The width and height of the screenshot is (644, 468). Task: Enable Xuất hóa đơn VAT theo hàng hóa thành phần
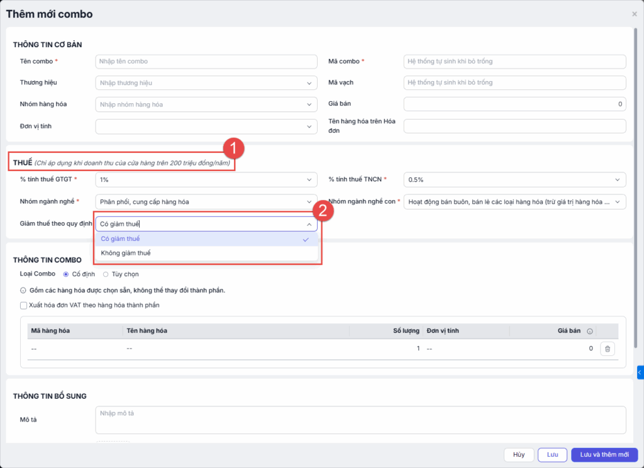click(x=24, y=305)
